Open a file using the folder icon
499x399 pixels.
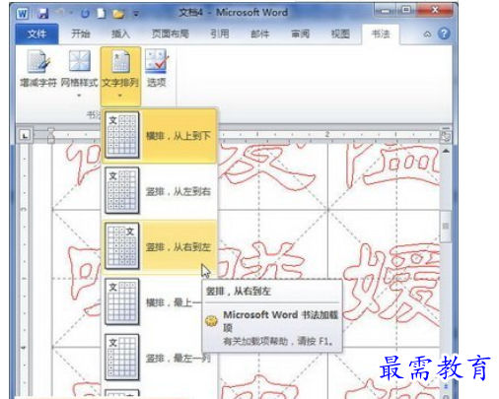tap(118, 14)
